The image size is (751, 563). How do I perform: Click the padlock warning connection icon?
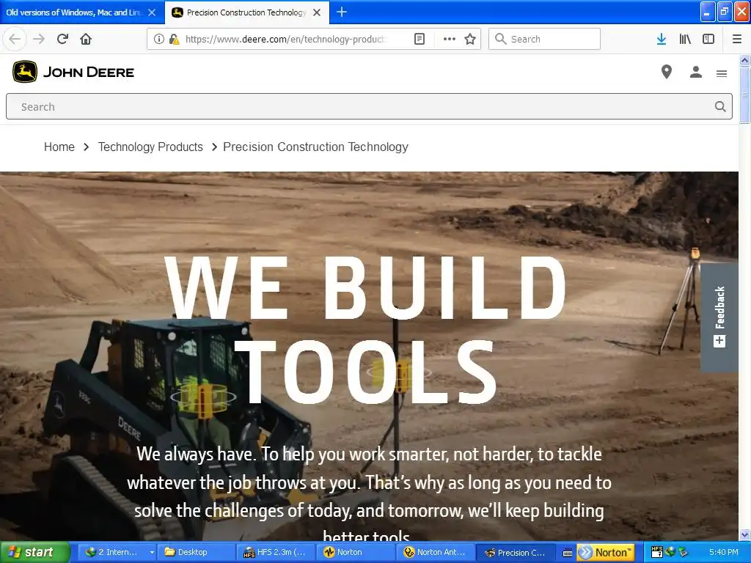point(174,39)
